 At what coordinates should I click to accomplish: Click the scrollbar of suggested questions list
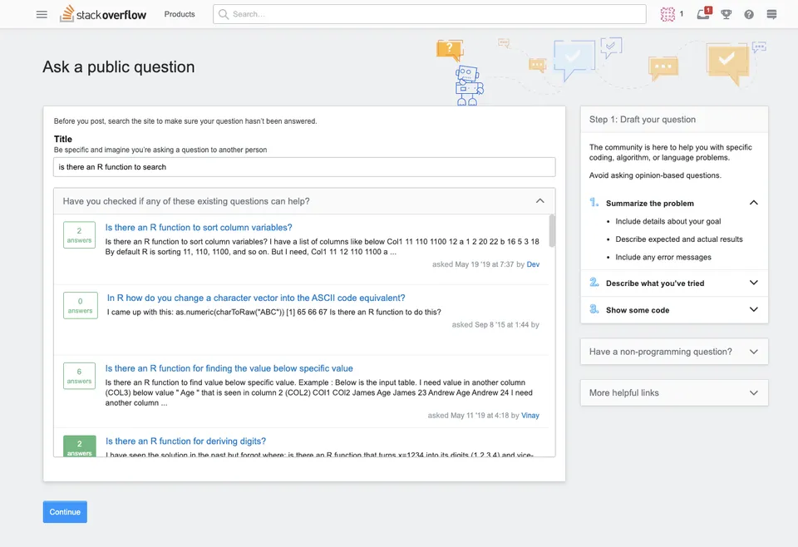coord(552,231)
